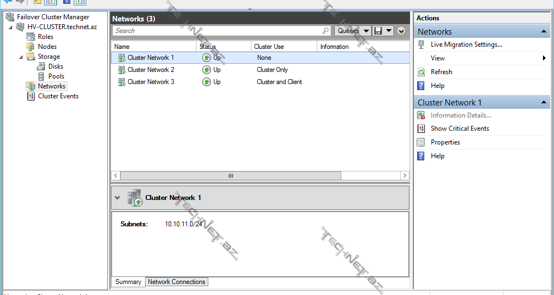
Task: Switch to the Summary tab
Action: (x=128, y=282)
